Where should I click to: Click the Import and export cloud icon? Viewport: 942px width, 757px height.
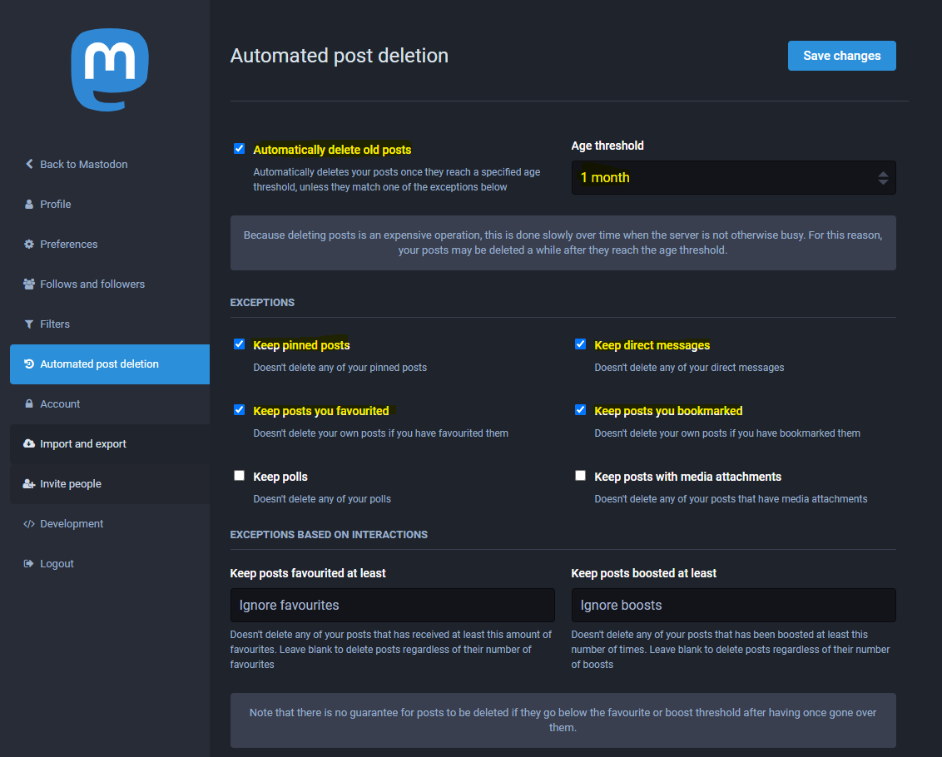(29, 444)
